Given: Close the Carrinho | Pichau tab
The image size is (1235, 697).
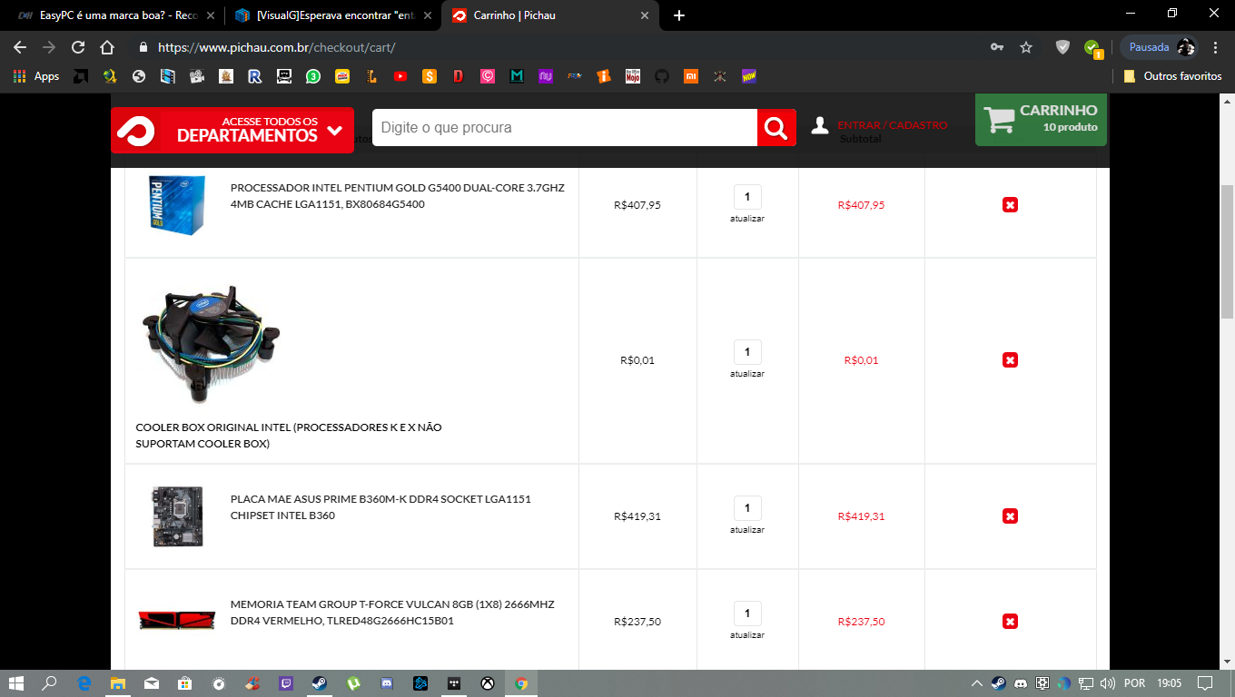Looking at the screenshot, I should coord(645,15).
